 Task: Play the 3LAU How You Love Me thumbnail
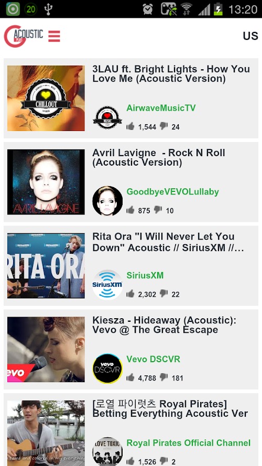pos(46,99)
